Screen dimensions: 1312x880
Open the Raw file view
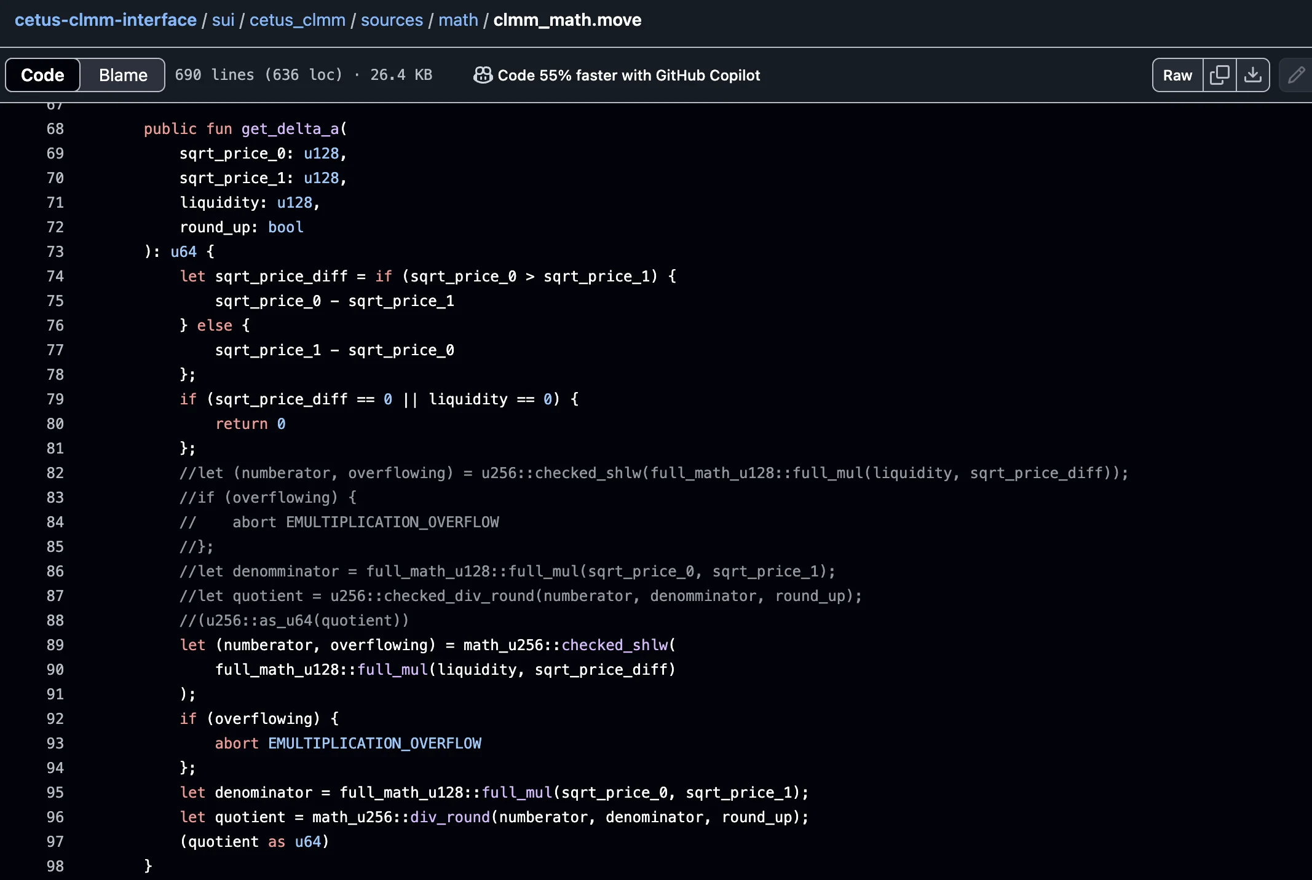1177,75
